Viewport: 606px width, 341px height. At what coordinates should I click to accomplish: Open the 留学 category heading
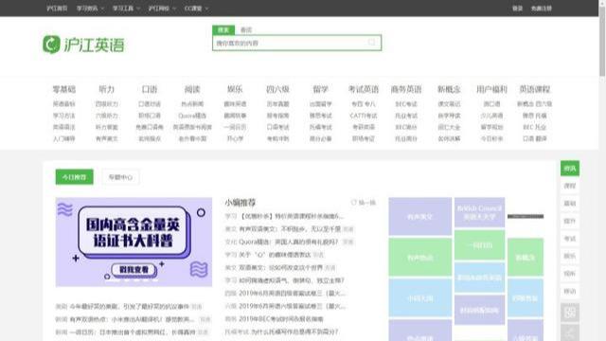point(320,89)
